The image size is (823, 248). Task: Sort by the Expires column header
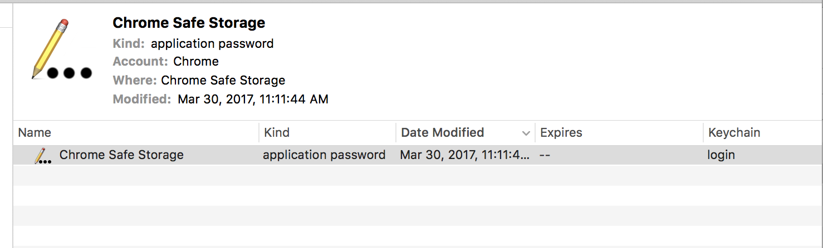tap(561, 133)
